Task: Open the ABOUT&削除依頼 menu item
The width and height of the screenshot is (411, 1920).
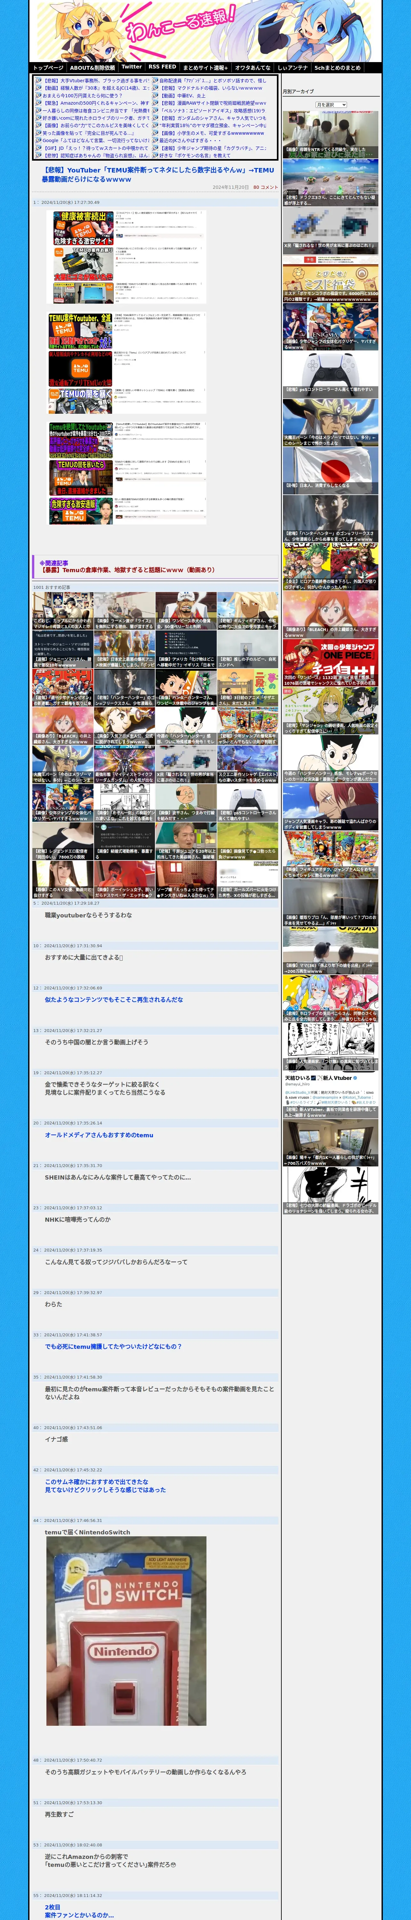Action: point(92,68)
